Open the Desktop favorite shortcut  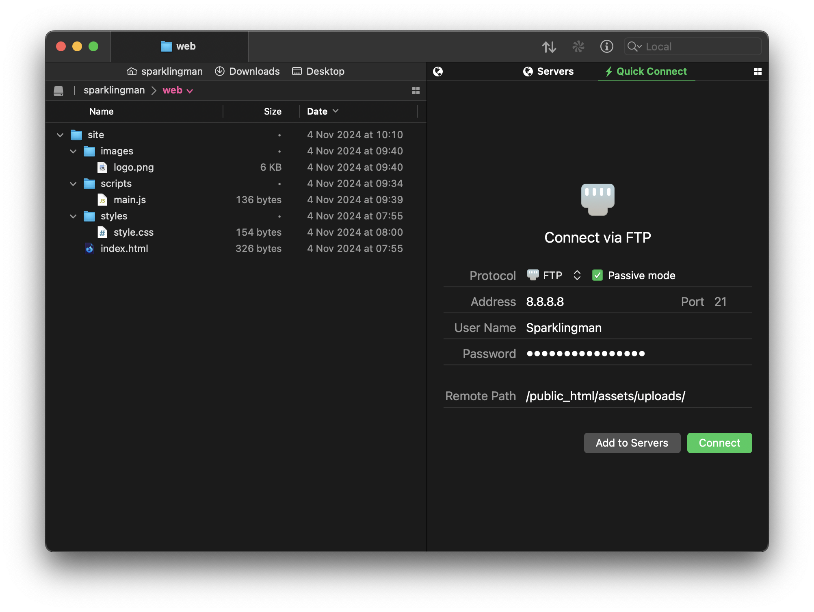click(318, 72)
